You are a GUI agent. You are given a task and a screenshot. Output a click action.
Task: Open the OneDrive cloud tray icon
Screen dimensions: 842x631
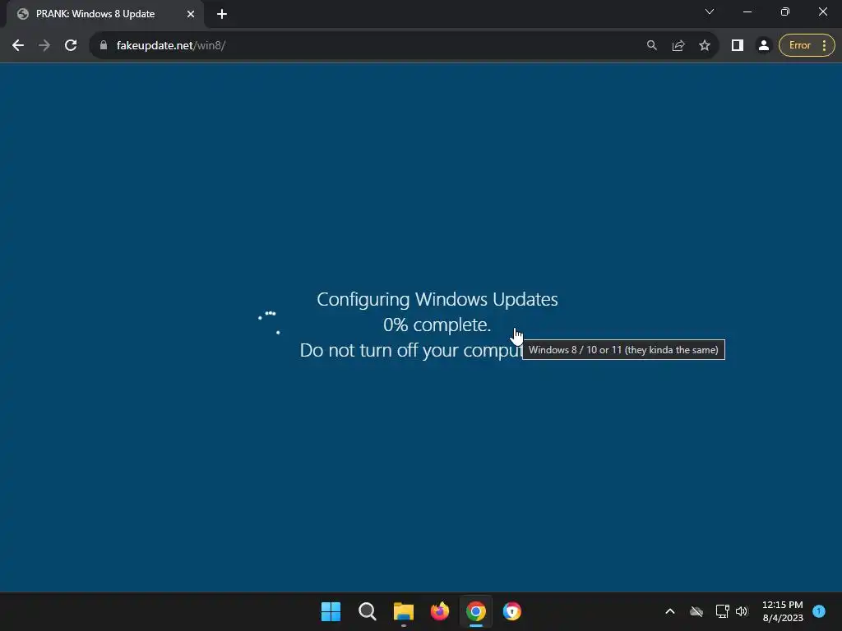tap(696, 611)
